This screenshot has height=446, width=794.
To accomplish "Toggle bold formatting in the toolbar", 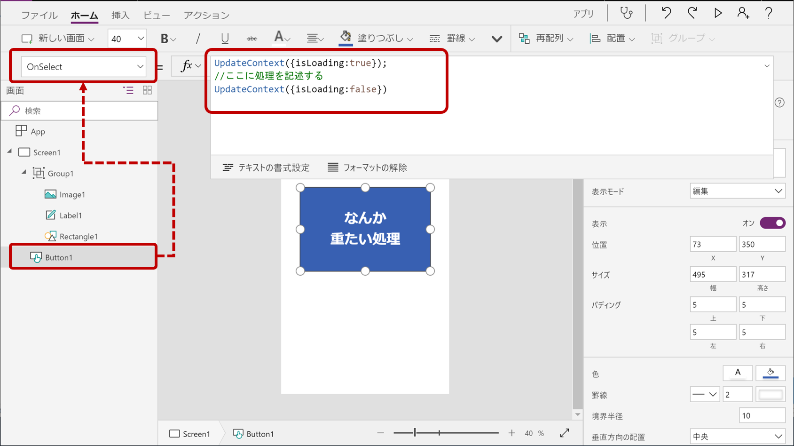I will pyautogui.click(x=165, y=38).
